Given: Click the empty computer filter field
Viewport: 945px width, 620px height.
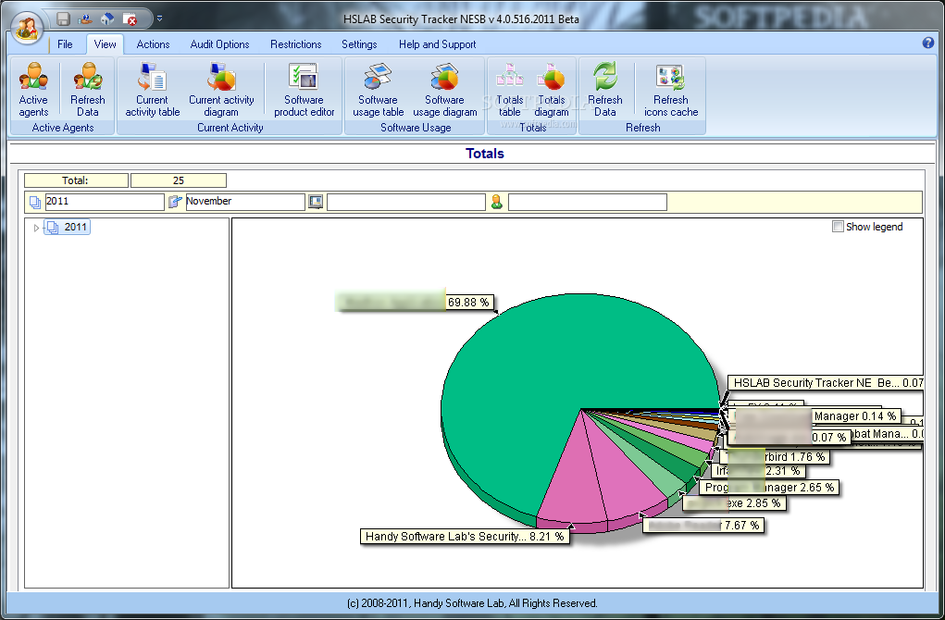Looking at the screenshot, I should [x=406, y=202].
